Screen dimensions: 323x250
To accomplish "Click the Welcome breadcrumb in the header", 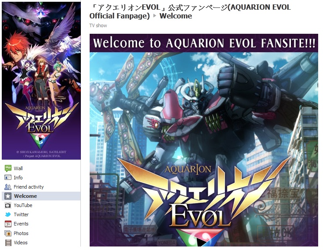I will coord(175,16).
